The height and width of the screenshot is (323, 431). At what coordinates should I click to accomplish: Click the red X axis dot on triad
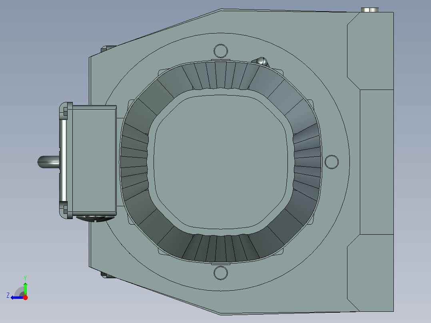26,297
